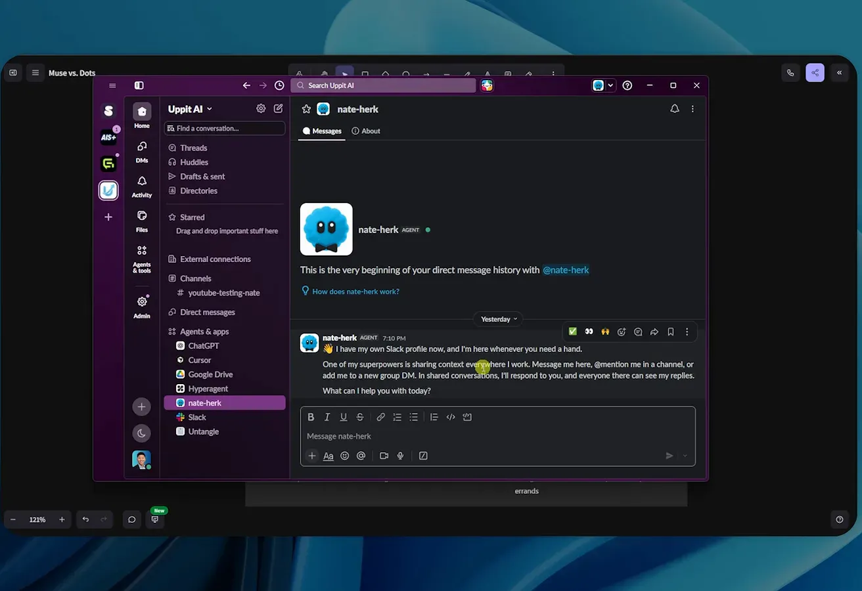Open workspace settings gear beside Uppit AI

tap(261, 108)
